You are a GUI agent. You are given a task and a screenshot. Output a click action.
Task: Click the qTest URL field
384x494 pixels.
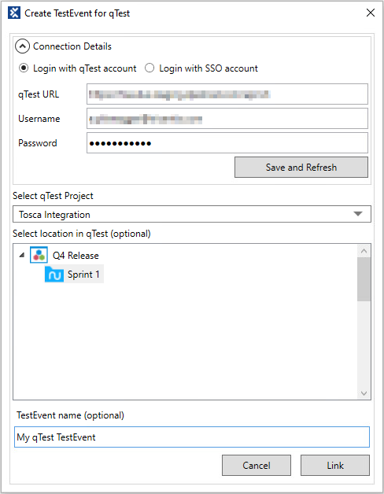click(227, 94)
